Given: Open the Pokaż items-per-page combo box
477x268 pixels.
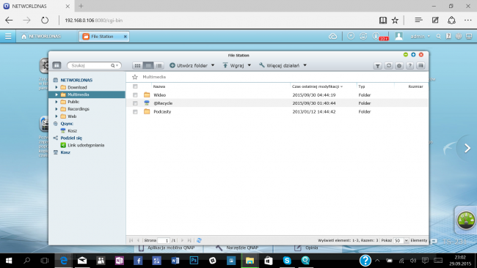Looking at the screenshot, I should pyautogui.click(x=401, y=240).
